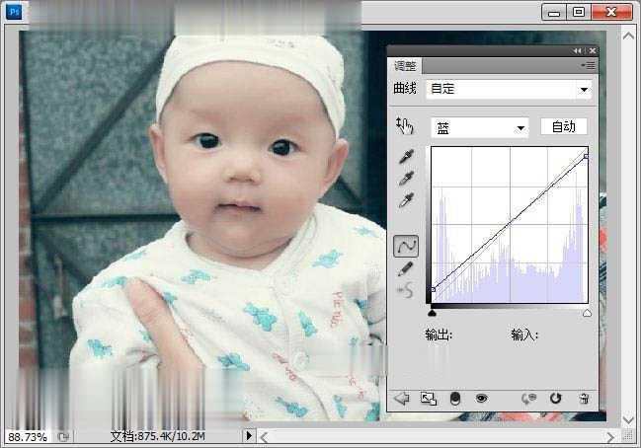
Task: Open the status bar info arrow menu
Action: click(x=249, y=436)
